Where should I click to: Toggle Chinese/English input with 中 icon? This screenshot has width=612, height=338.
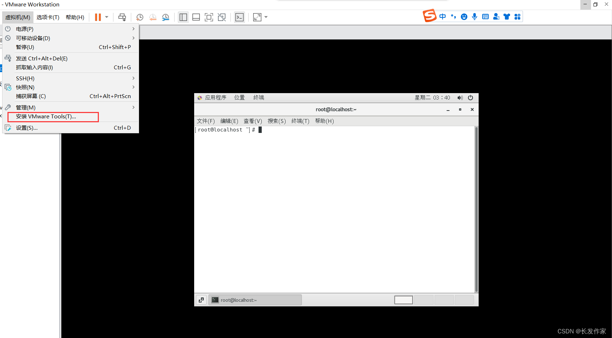click(442, 16)
